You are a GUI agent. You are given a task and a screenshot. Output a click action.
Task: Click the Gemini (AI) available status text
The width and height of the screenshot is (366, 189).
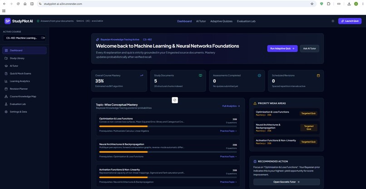(89, 21)
